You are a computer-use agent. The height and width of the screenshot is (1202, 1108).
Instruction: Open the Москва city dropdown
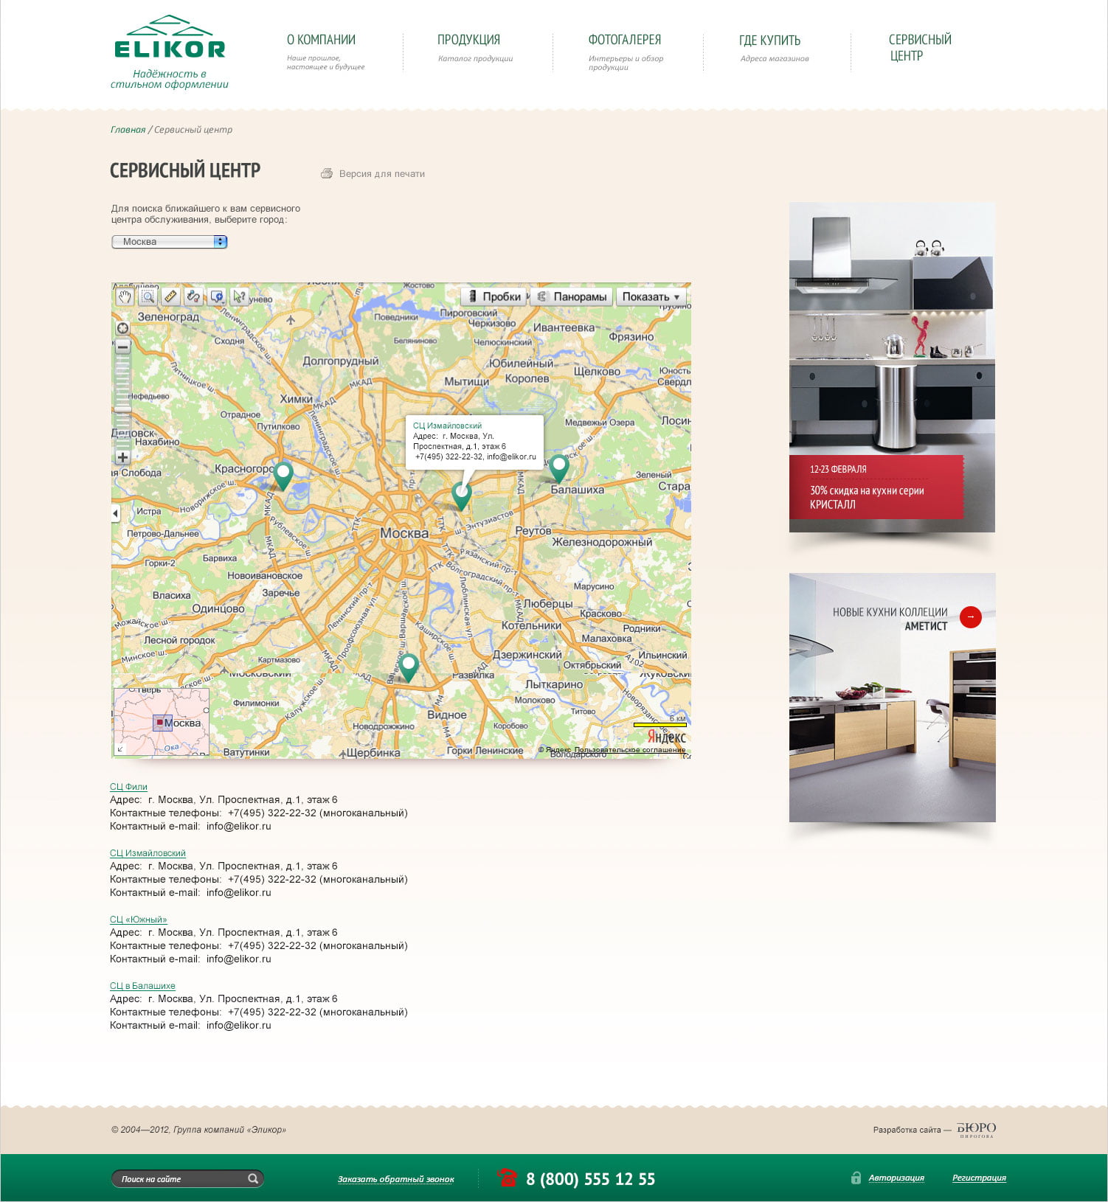click(x=170, y=242)
